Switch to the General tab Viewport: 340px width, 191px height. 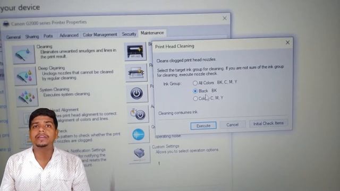point(13,37)
